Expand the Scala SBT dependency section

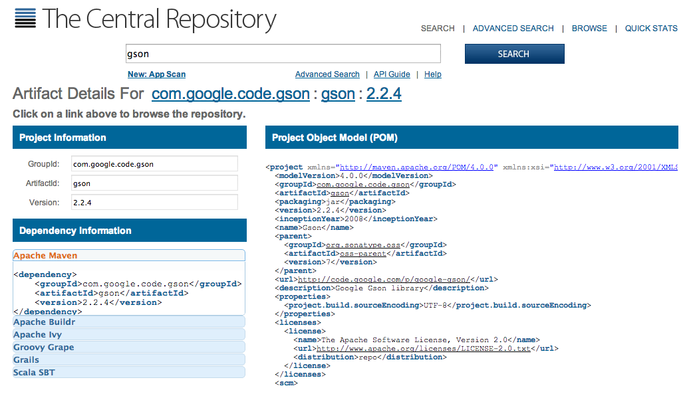click(x=129, y=372)
